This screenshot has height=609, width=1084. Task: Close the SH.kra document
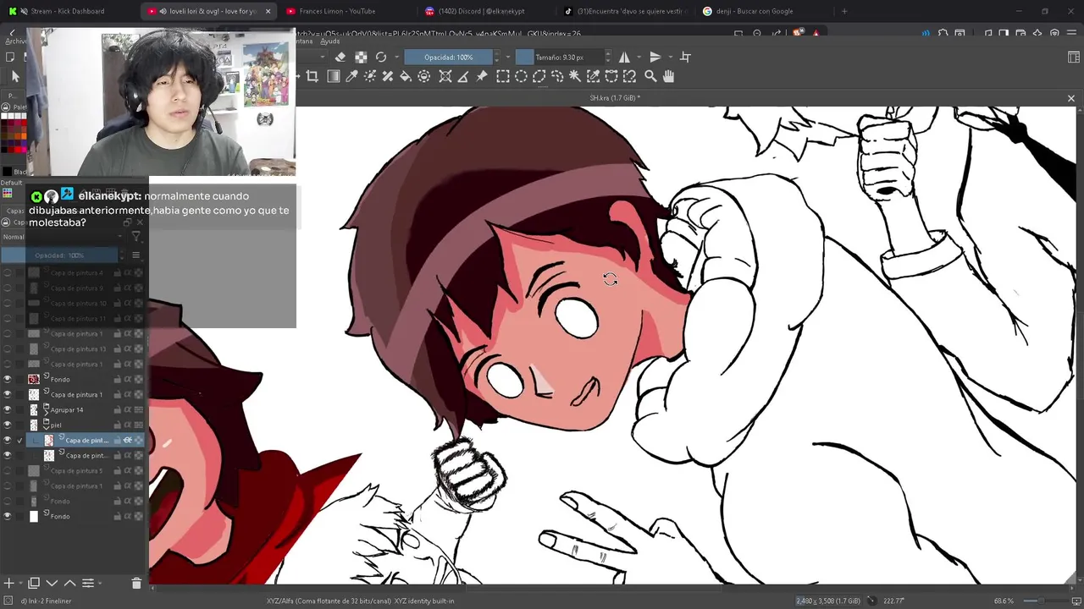coord(1070,98)
